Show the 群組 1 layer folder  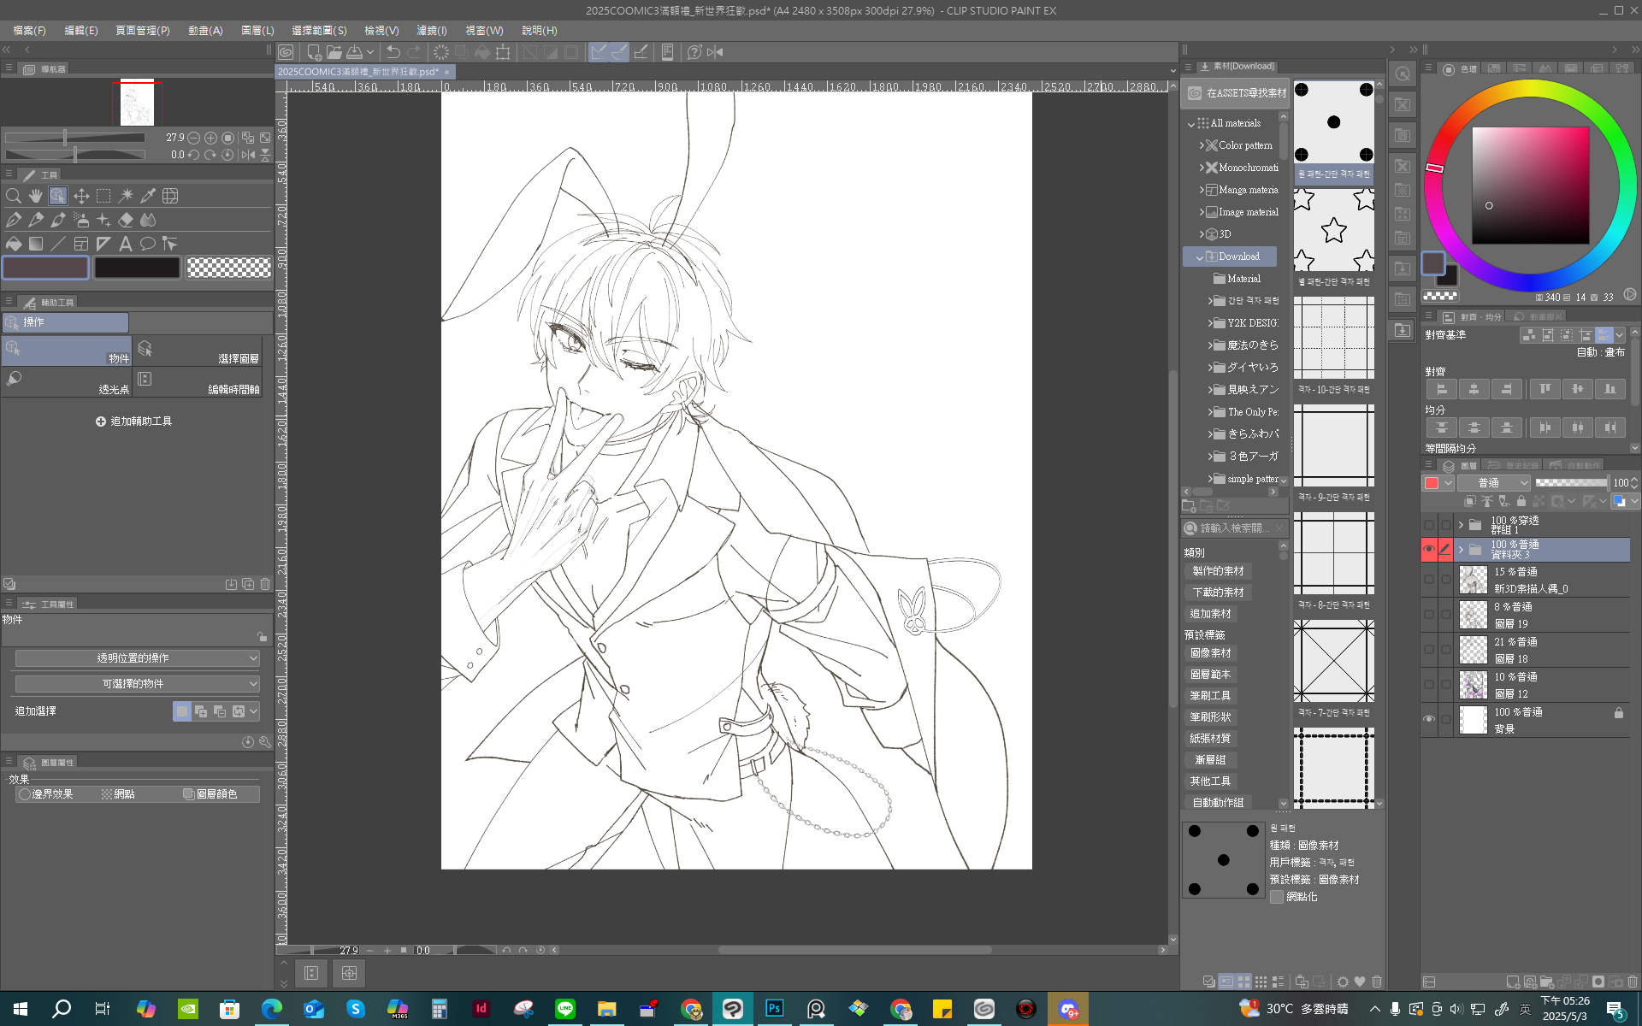[x=1428, y=525]
